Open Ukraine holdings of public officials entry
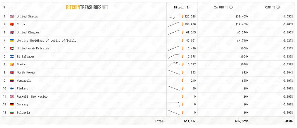297x128 pixels. coord(46,40)
